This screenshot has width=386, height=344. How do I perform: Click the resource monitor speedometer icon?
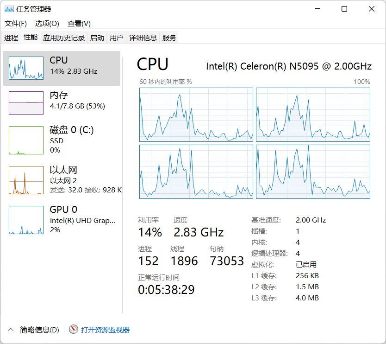pyautogui.click(x=73, y=329)
